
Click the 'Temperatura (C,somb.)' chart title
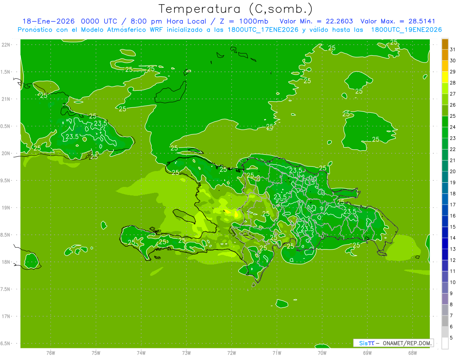point(236,8)
